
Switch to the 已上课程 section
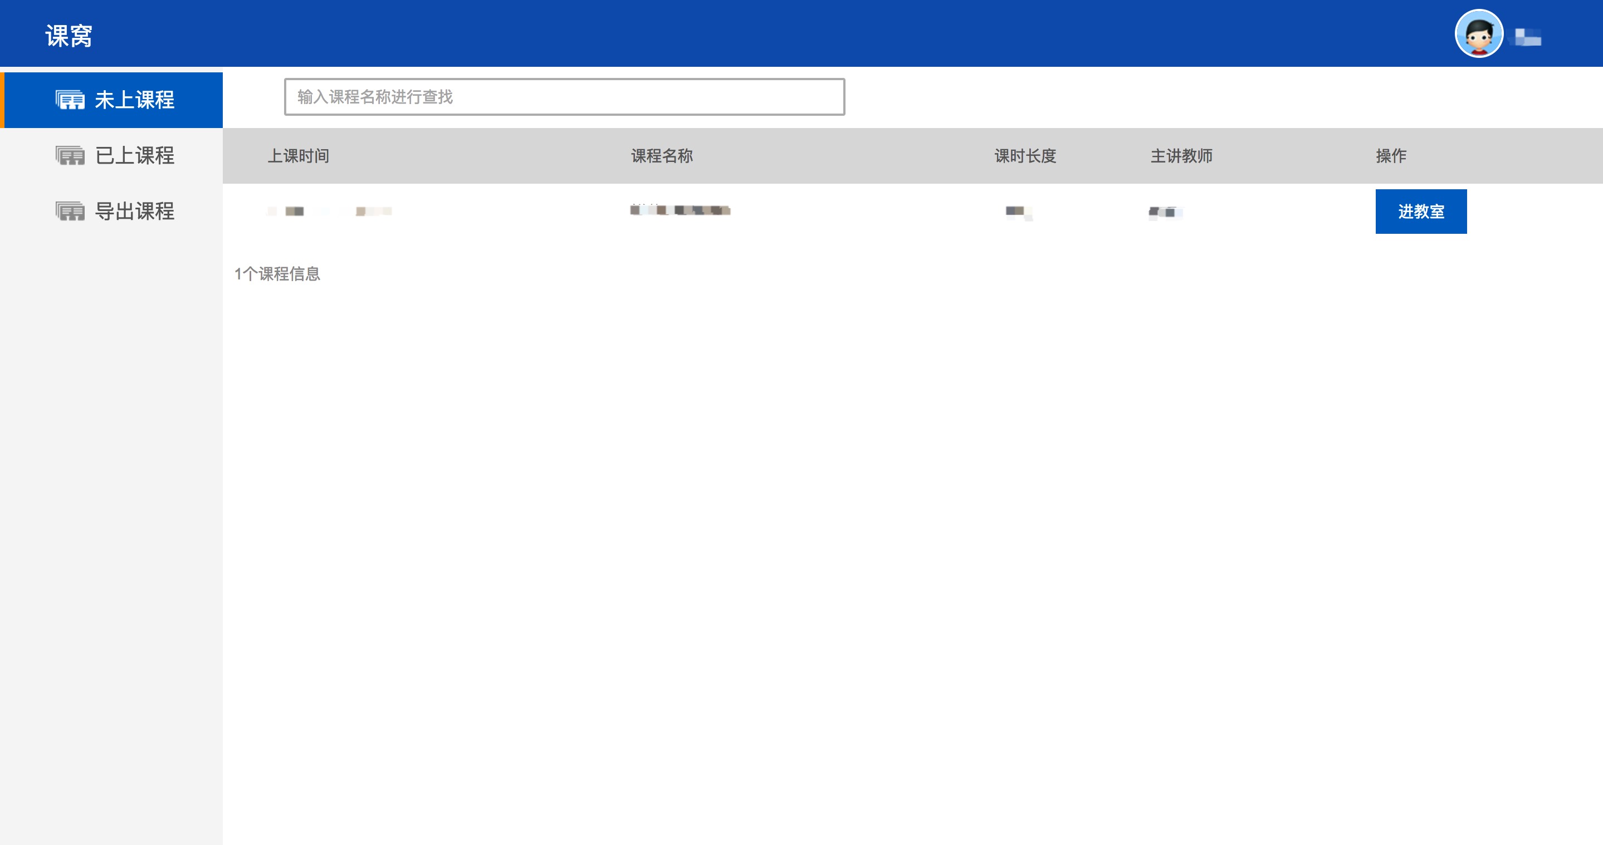click(134, 155)
